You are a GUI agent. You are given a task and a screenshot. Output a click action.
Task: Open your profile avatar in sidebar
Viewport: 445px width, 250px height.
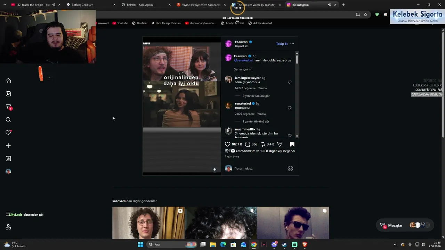click(8, 172)
